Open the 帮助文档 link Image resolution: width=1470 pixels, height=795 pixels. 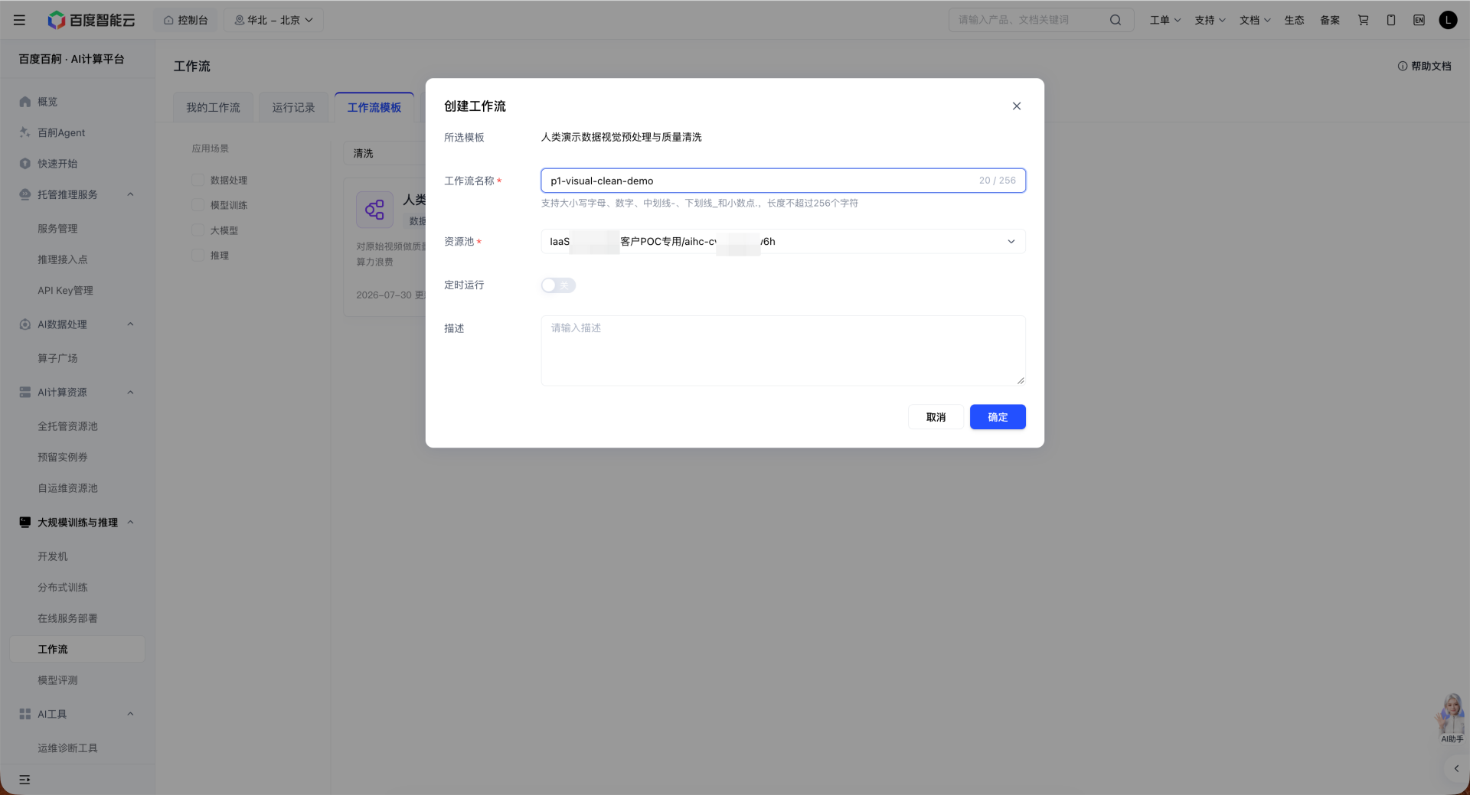(1424, 67)
